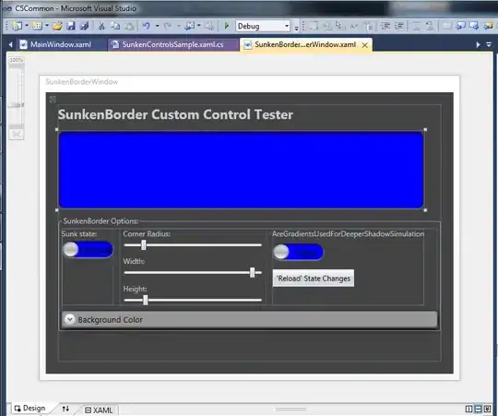498x416 pixels.
Task: Click the Add New Item toolbar icon
Action: click(37, 26)
